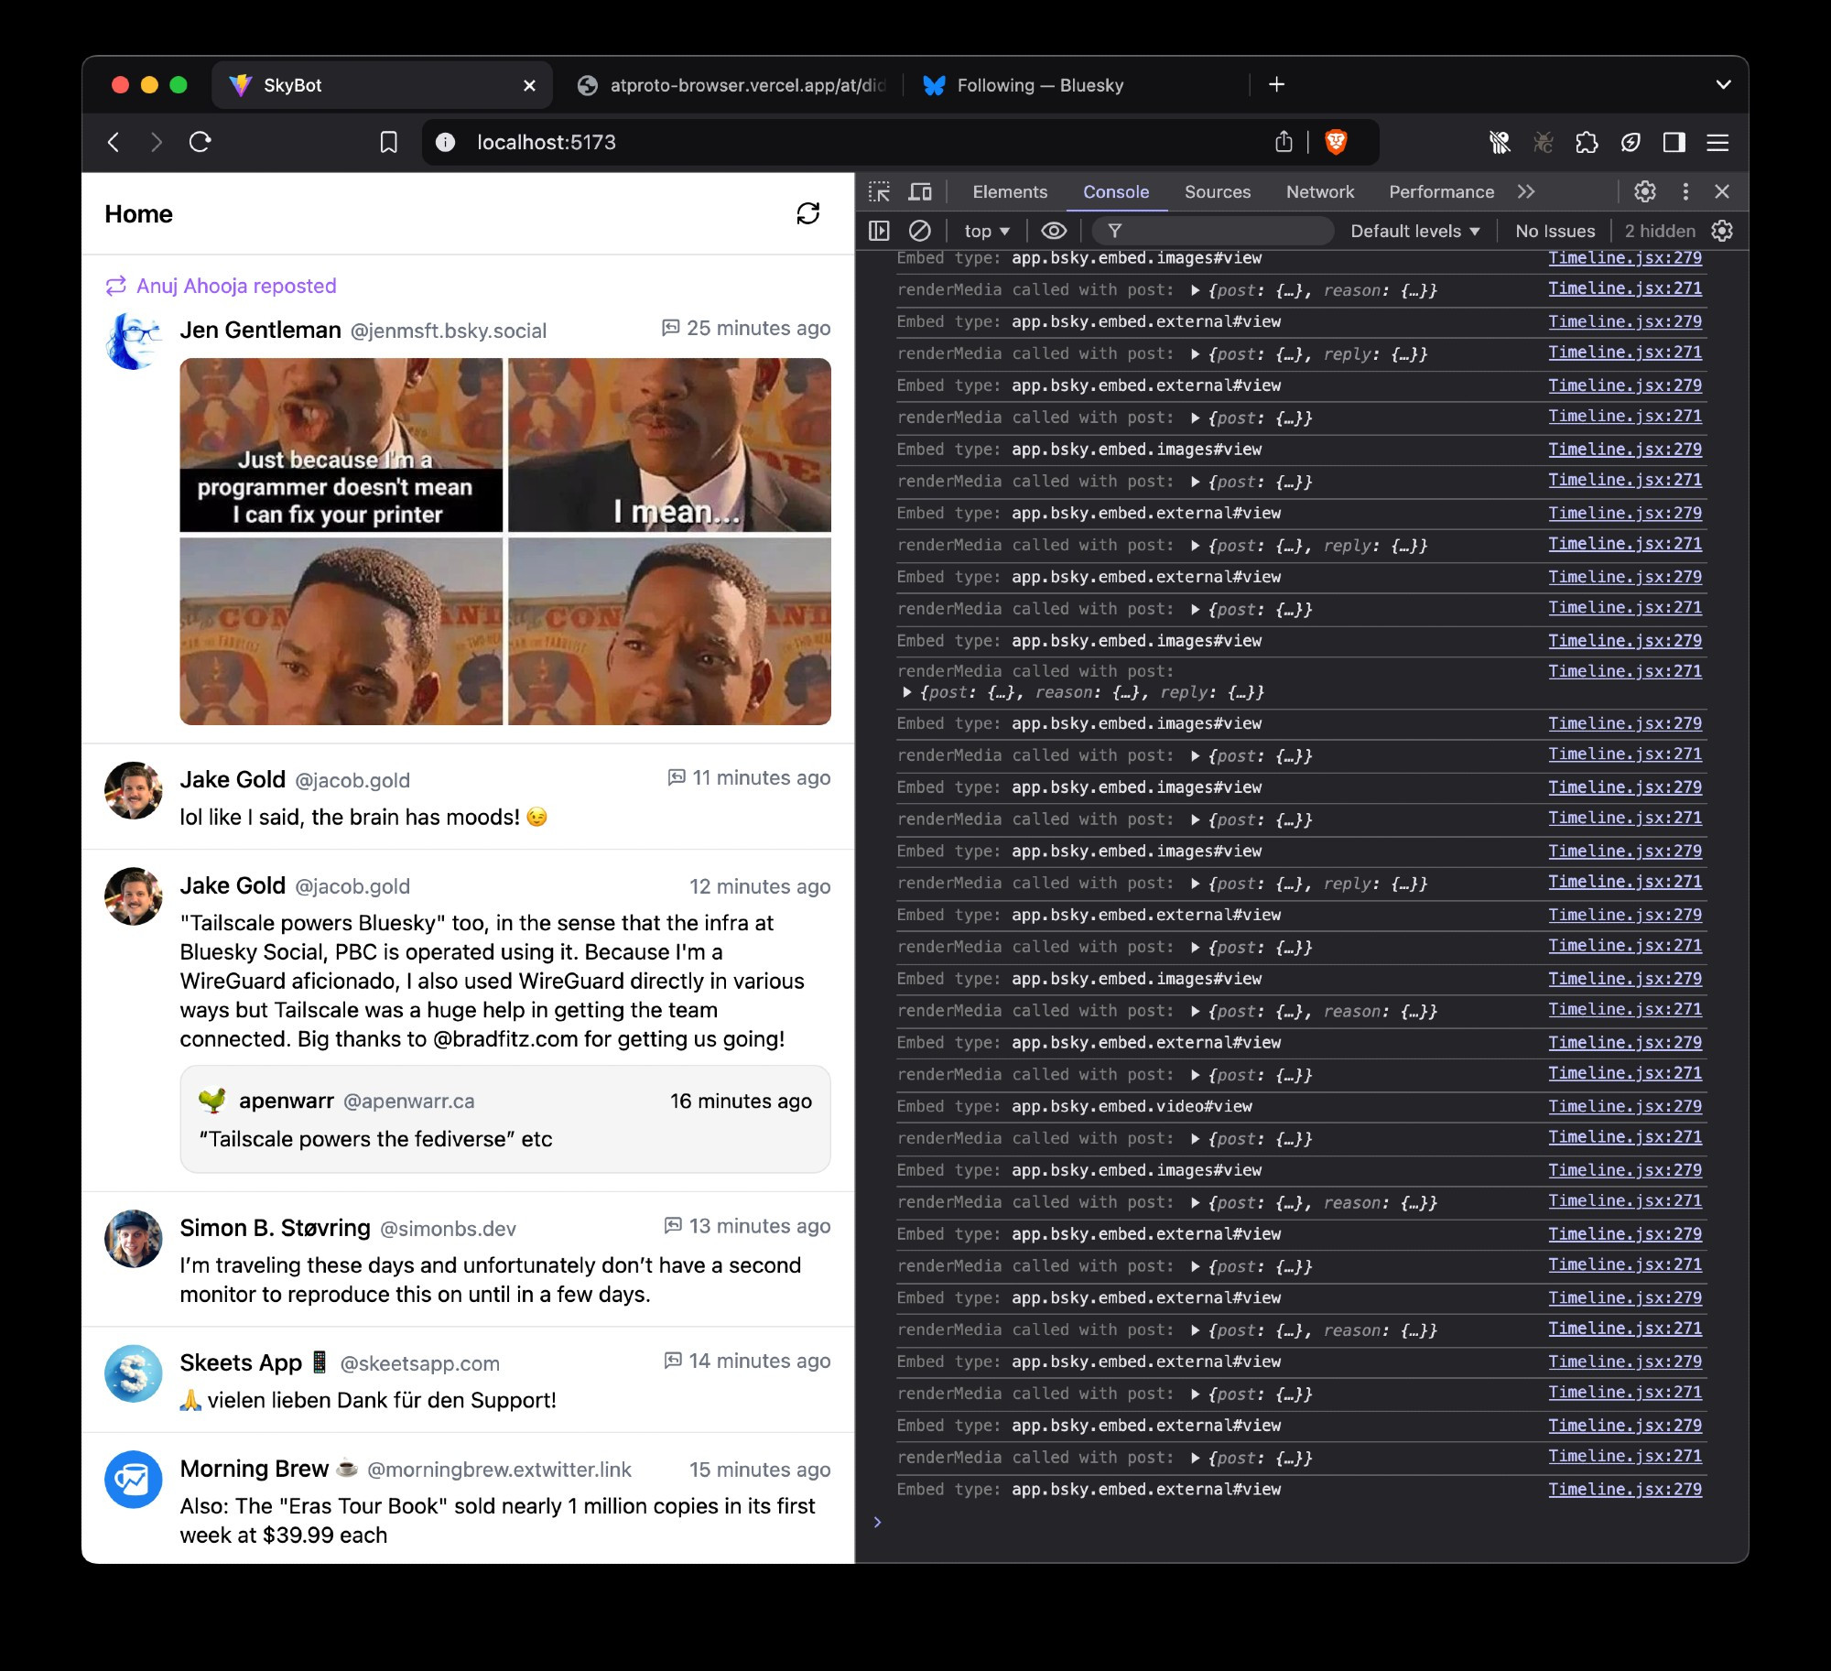Click the Morning Brew avatar
The width and height of the screenshot is (1831, 1671).
click(134, 1479)
